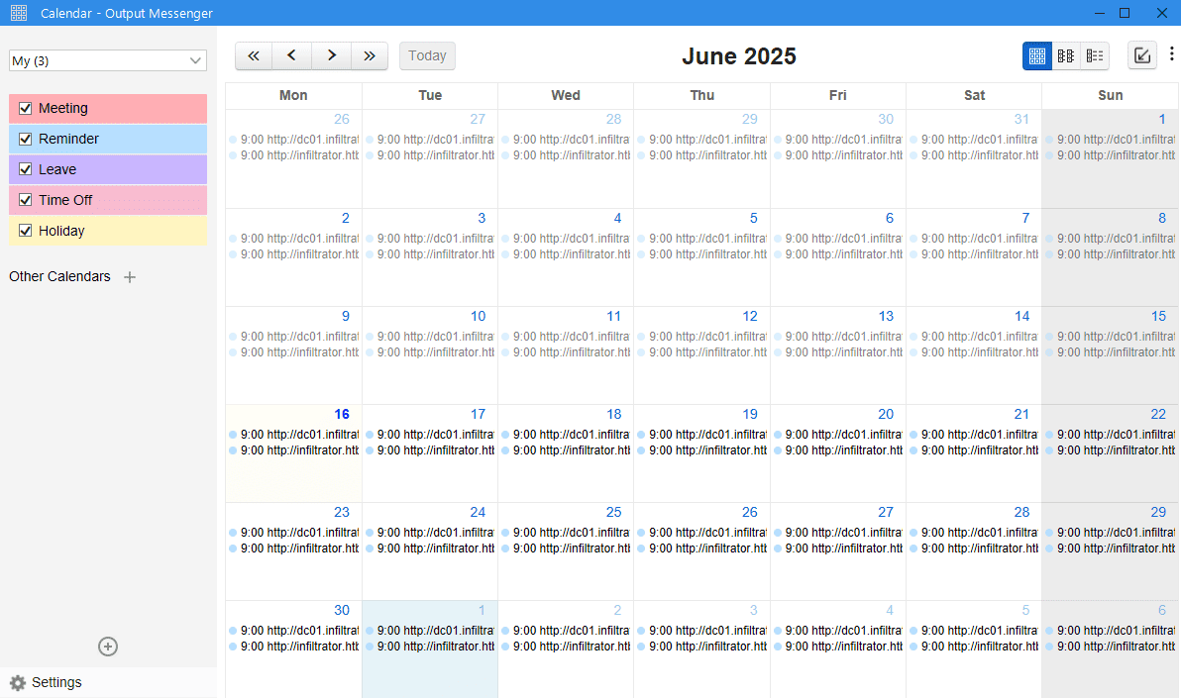Image resolution: width=1181 pixels, height=698 pixels.
Task: Go to the previous month arrow
Action: pyautogui.click(x=291, y=56)
